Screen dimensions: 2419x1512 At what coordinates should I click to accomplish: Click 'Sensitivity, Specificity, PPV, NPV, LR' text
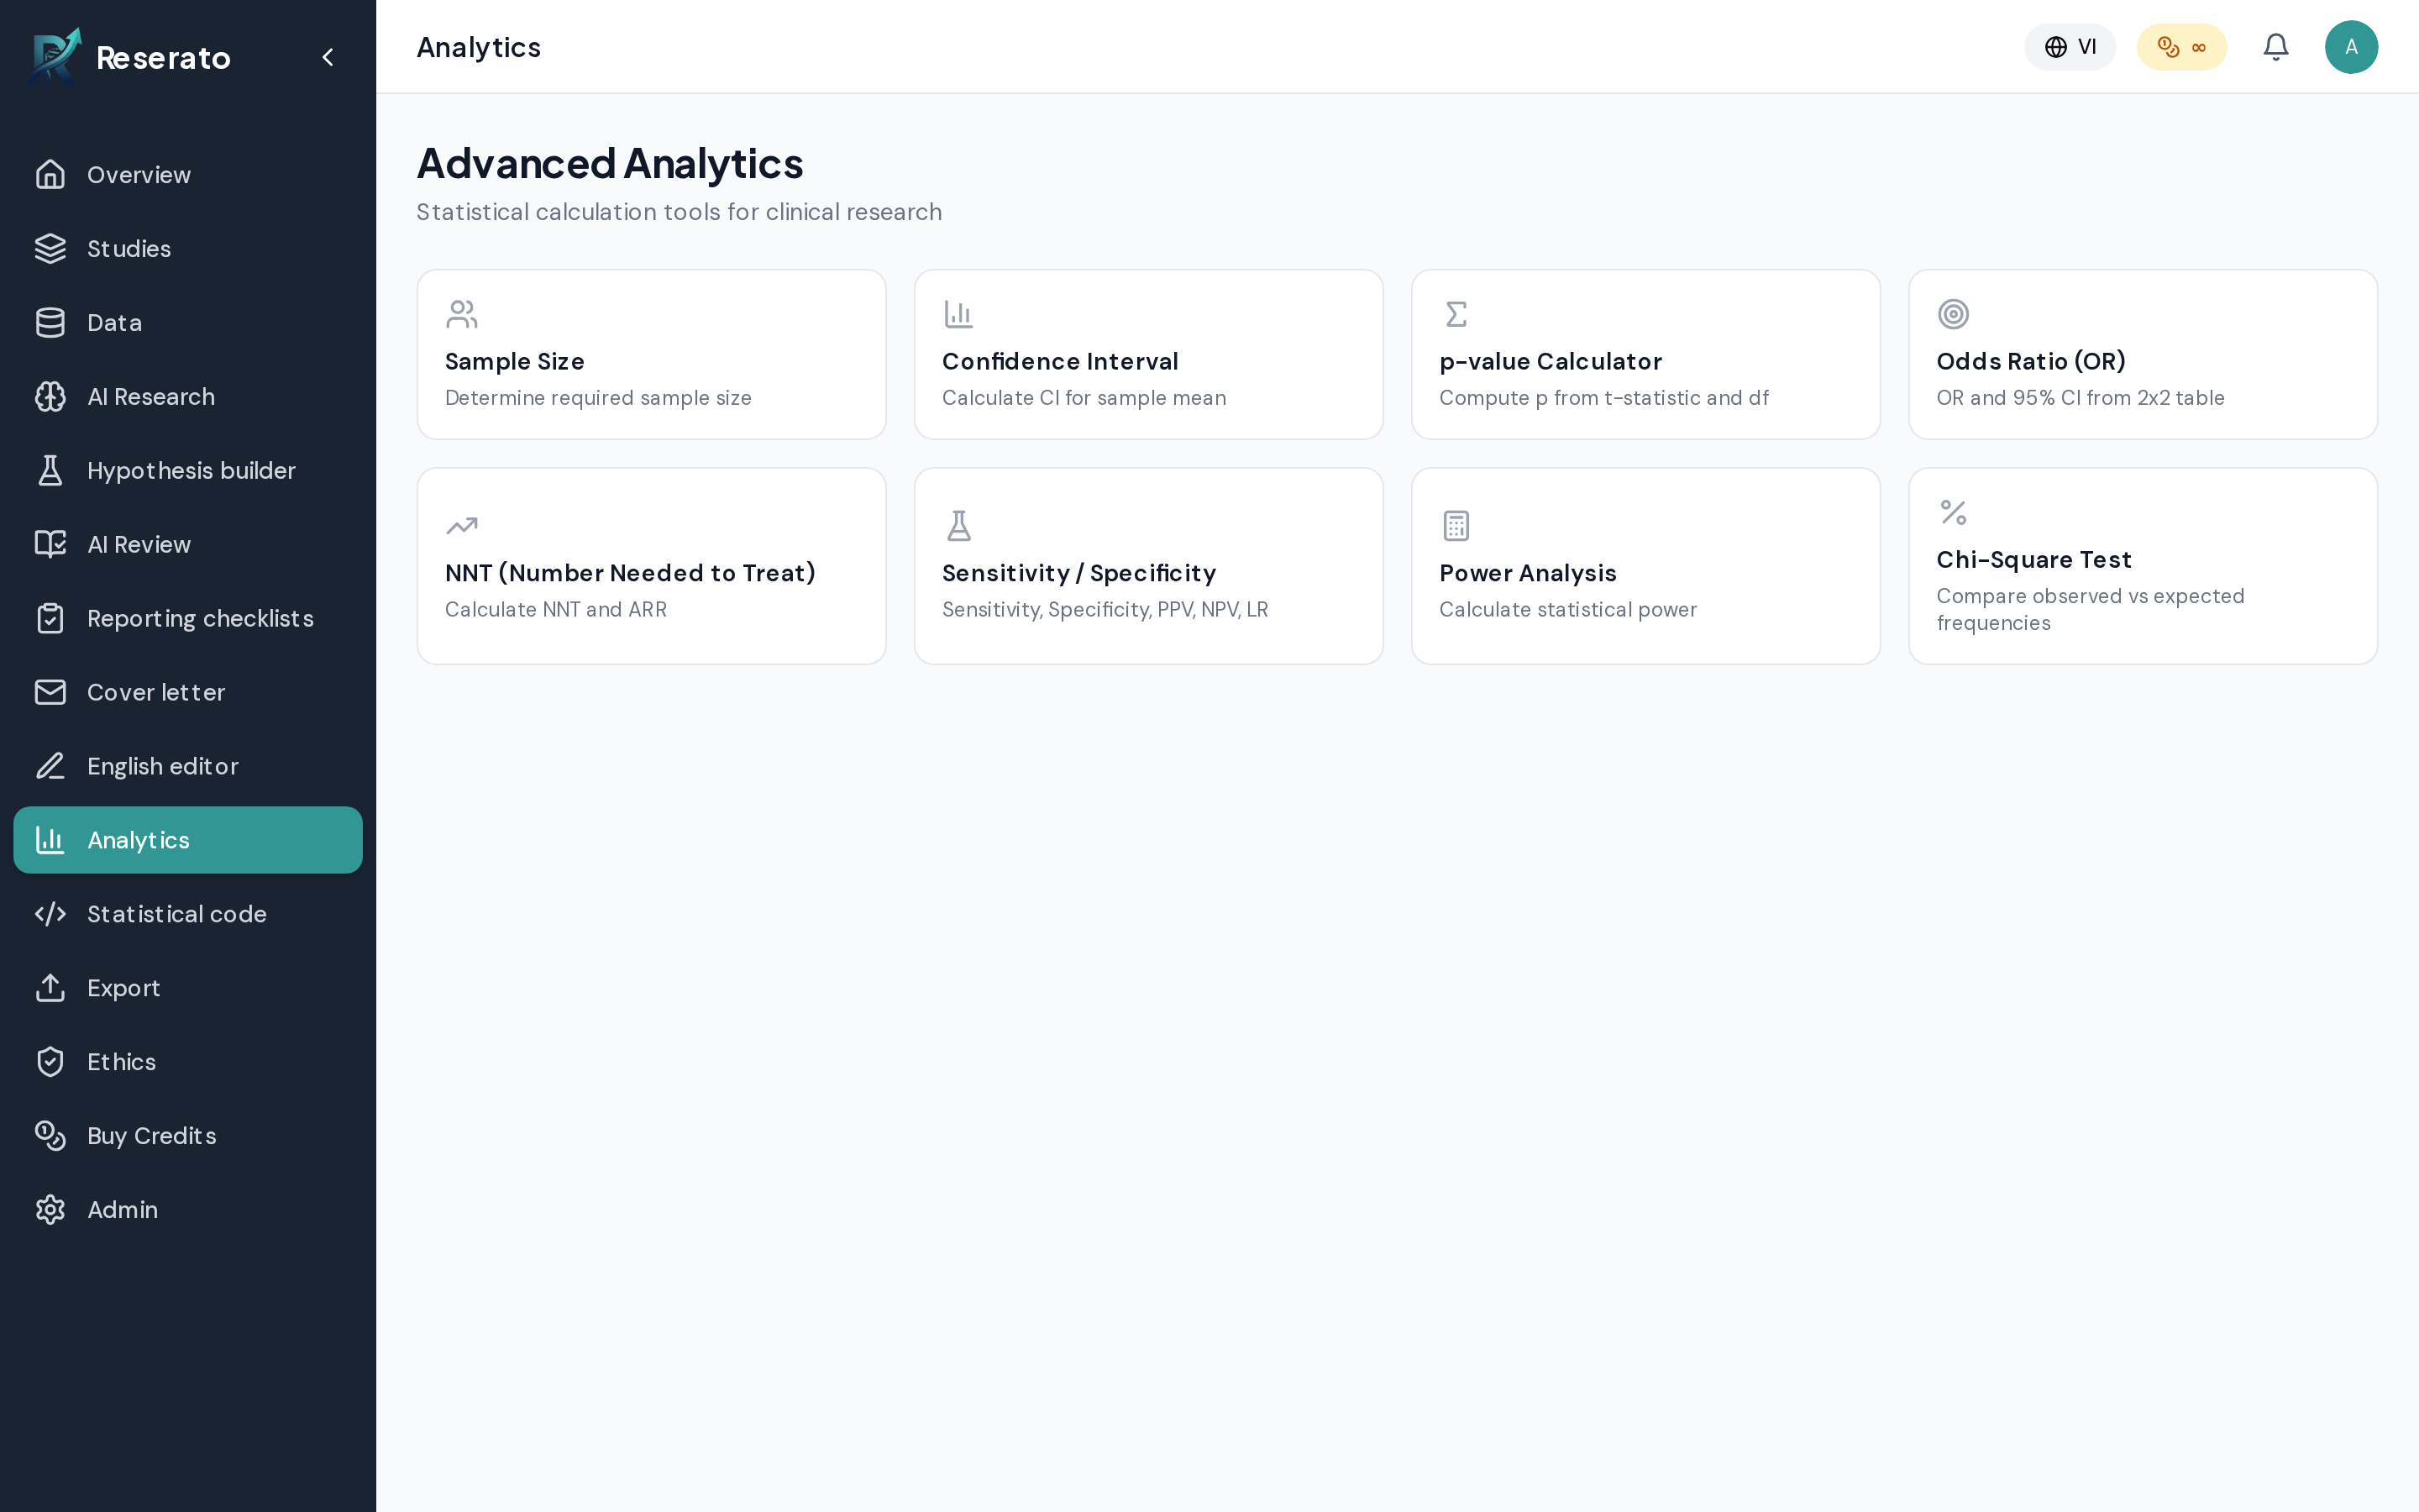(1105, 609)
